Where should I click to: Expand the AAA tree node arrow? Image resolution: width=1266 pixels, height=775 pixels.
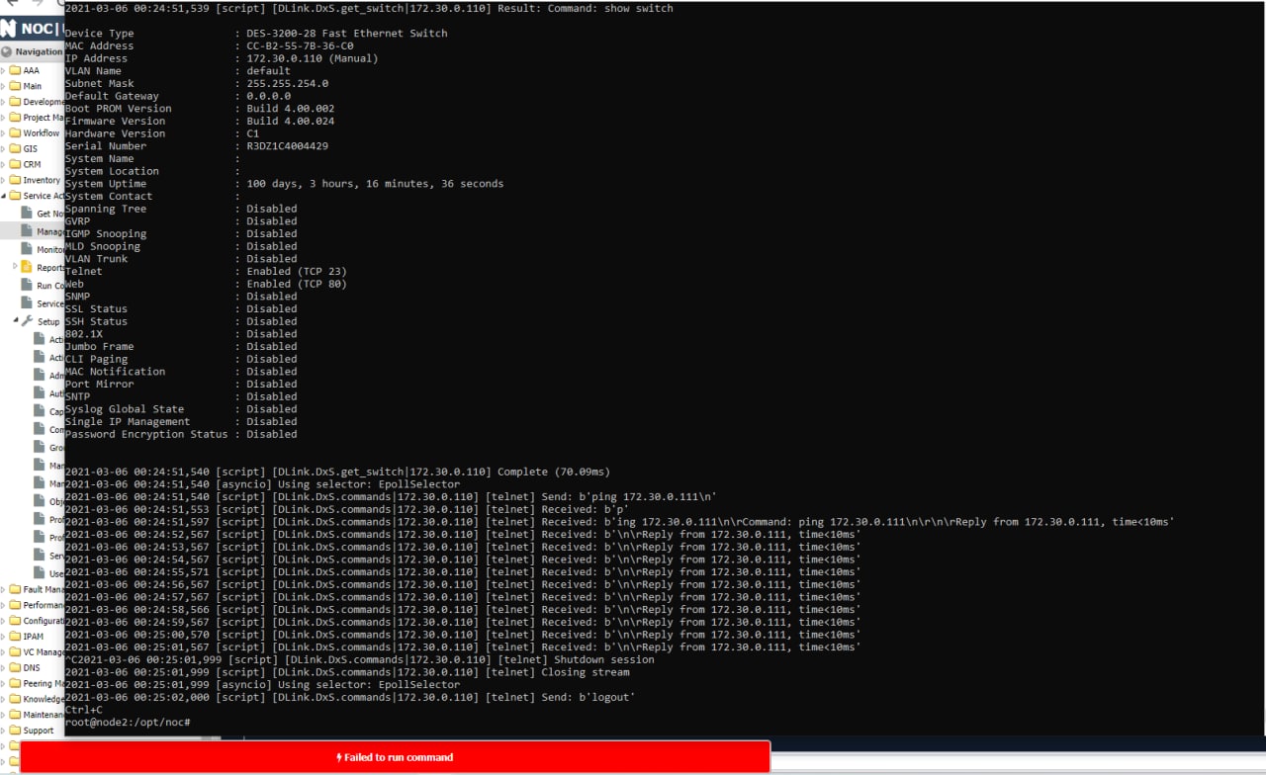point(4,70)
